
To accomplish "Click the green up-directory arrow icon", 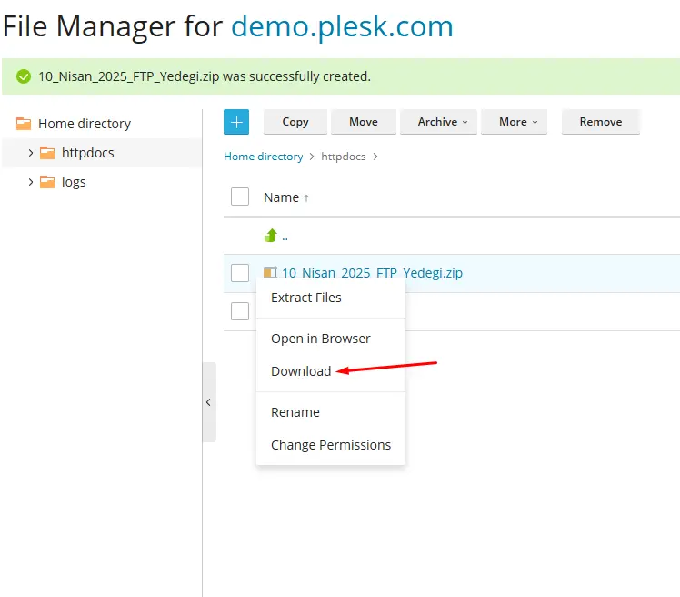I will (271, 236).
